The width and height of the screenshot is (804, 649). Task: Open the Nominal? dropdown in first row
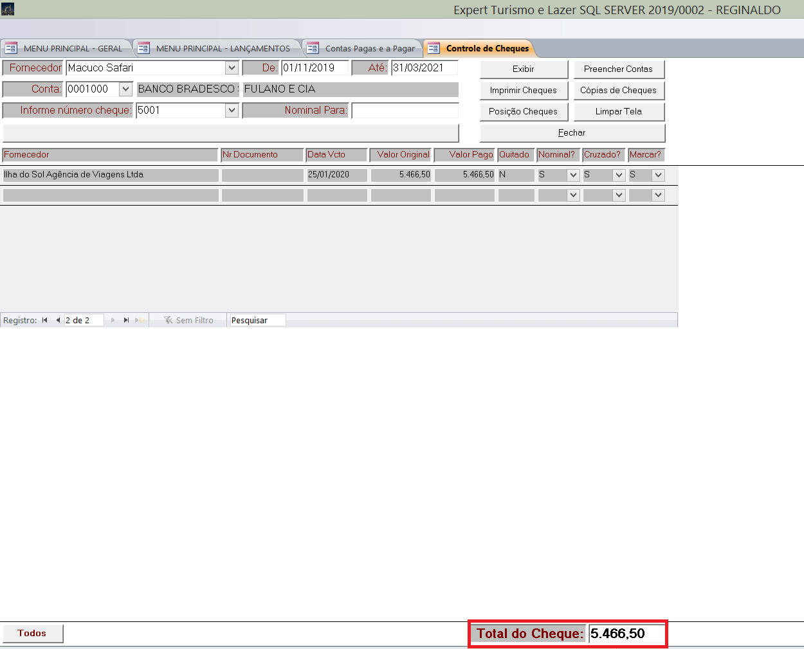(x=573, y=175)
